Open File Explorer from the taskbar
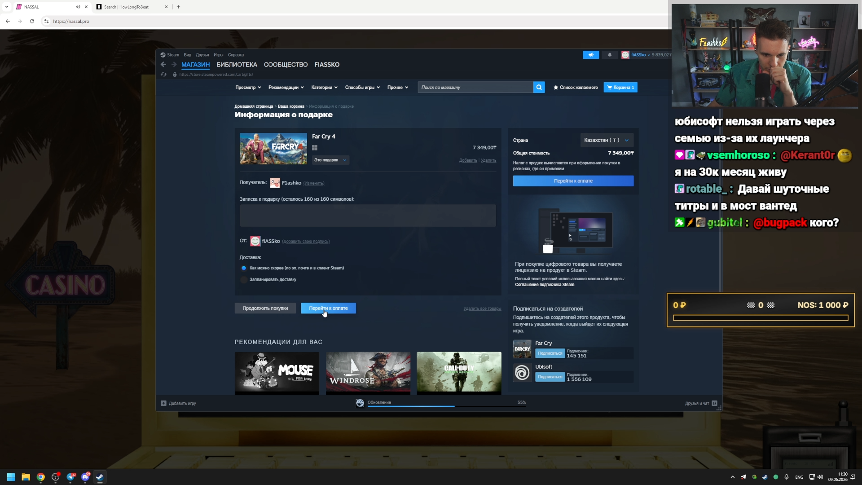Viewport: 862px width, 485px height. tap(26, 477)
